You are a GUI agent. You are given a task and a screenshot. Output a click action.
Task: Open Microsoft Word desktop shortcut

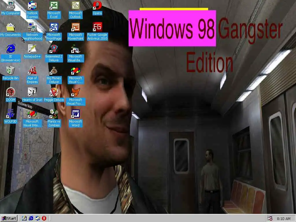pos(75,118)
